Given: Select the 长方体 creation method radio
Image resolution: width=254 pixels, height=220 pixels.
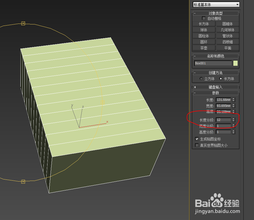Looking at the screenshot, I should pos(220,79).
